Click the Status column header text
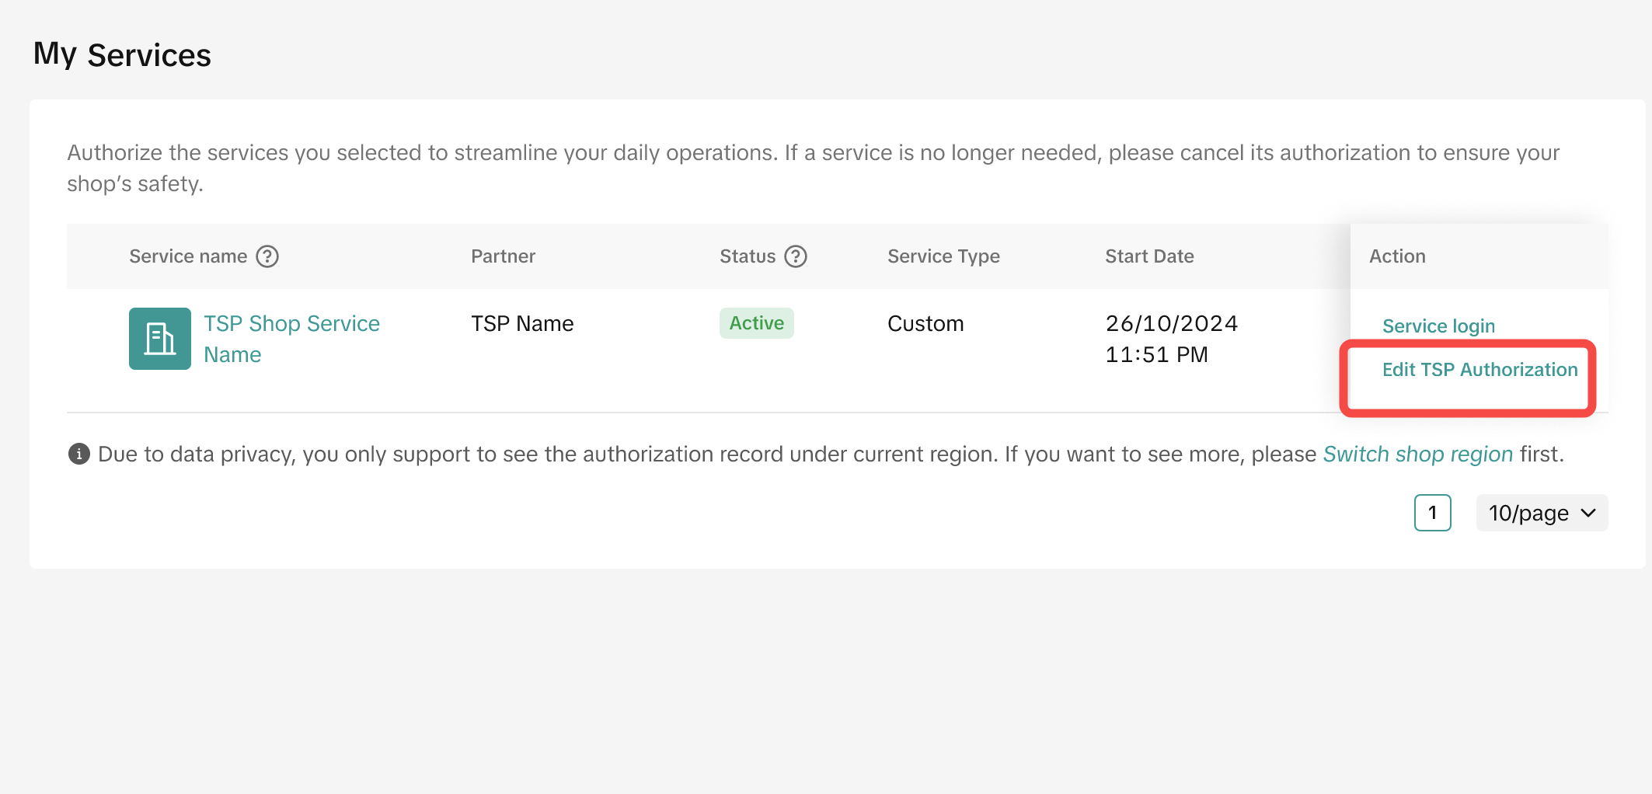The width and height of the screenshot is (1652, 794). (748, 256)
